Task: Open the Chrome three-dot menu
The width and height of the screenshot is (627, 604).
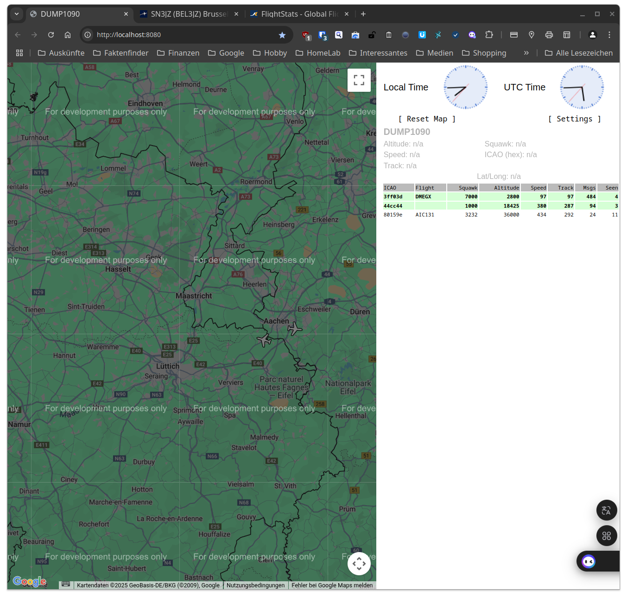Action: (609, 35)
